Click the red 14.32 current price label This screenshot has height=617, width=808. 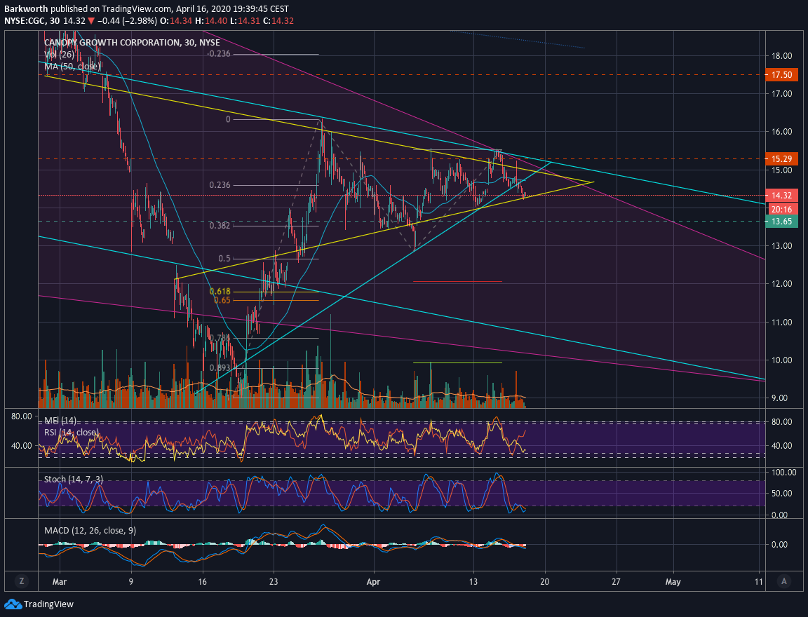(x=782, y=195)
